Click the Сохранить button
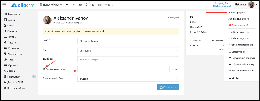 [x=168, y=88]
